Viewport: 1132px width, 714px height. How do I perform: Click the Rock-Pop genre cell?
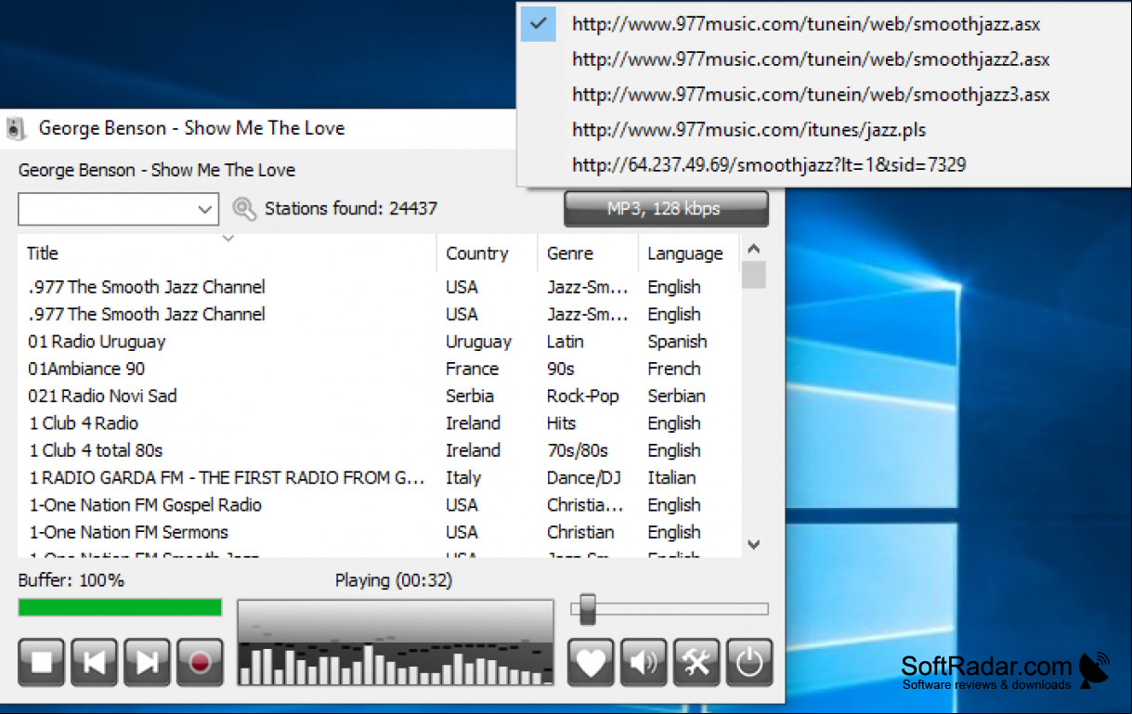[x=582, y=396]
